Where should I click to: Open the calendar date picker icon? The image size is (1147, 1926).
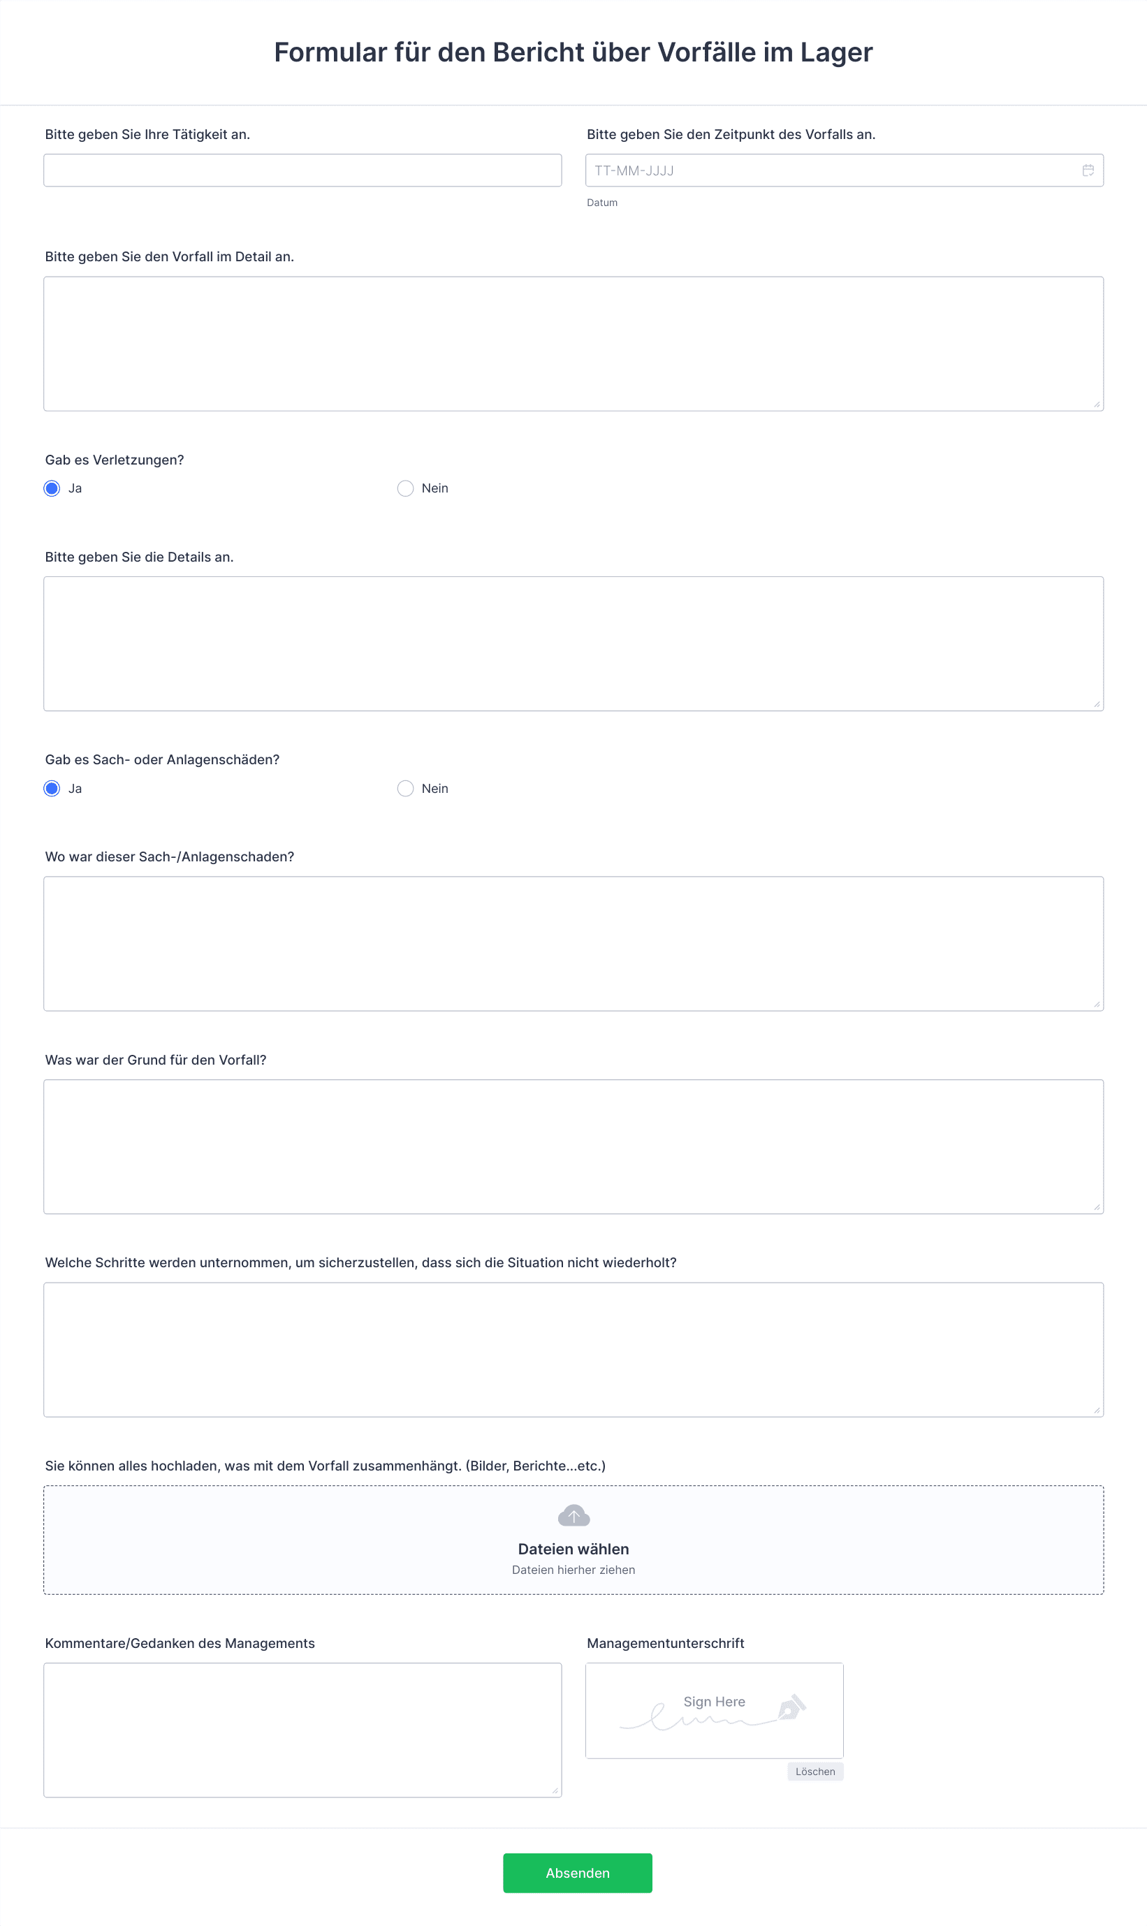click(1088, 170)
